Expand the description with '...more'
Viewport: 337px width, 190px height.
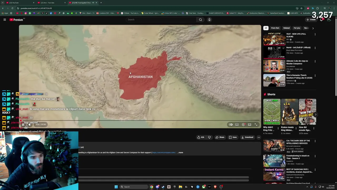[x=180, y=153]
